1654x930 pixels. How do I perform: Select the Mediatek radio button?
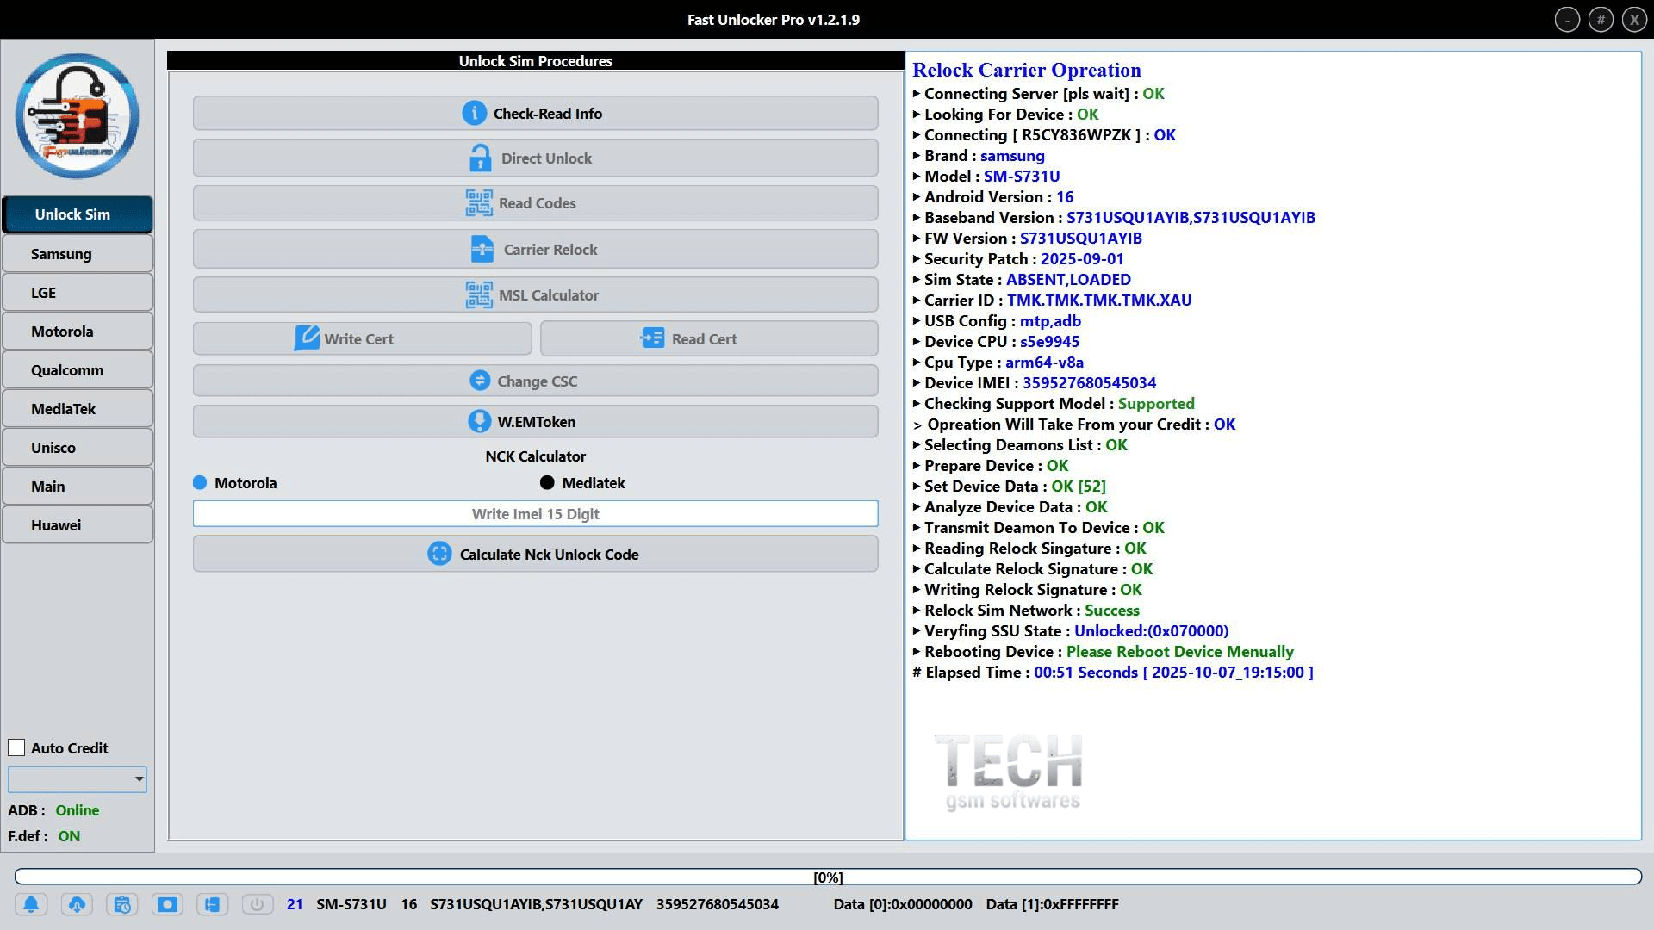(x=547, y=483)
